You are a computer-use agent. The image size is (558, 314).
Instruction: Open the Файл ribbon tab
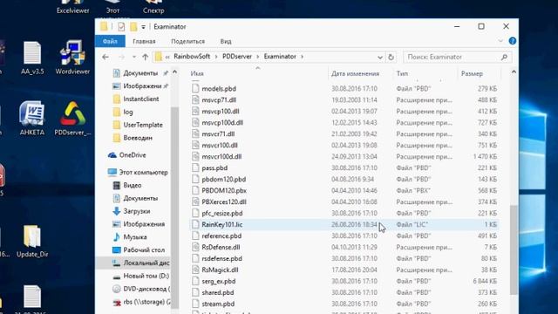click(110, 41)
